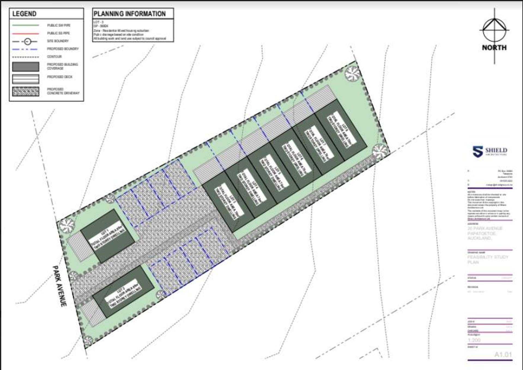Select the dark grey Proposed Building Coverage swatch

[x=26, y=67]
